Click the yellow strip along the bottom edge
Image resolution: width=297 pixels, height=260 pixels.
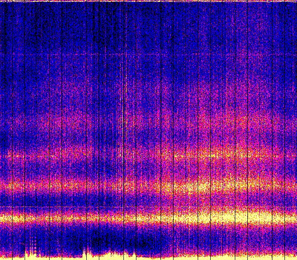[x=186, y=257]
